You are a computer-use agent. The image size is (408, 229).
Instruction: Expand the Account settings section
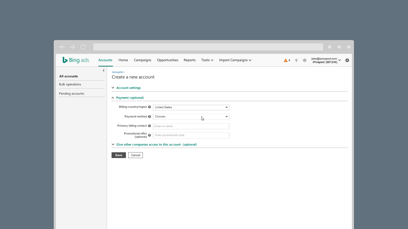128,88
